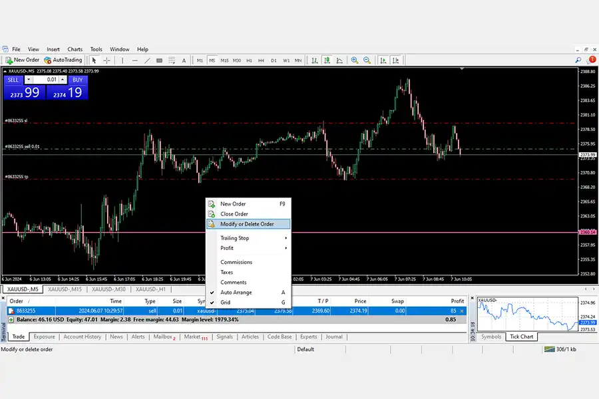Select the cursor arrow tool
The width and height of the screenshot is (599, 399).
point(95,61)
